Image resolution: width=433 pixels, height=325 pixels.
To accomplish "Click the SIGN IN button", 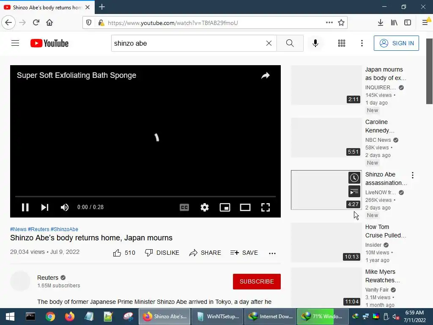I will pyautogui.click(x=396, y=43).
